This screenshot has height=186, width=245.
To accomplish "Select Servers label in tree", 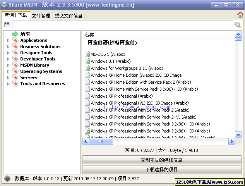I will (29, 77).
